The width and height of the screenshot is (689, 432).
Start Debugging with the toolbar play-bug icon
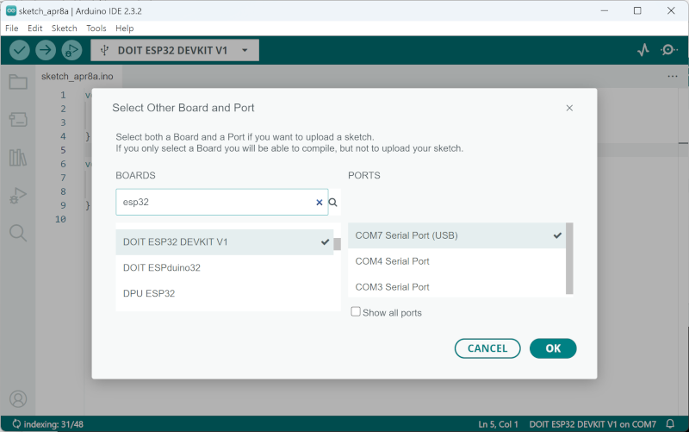[x=71, y=50]
